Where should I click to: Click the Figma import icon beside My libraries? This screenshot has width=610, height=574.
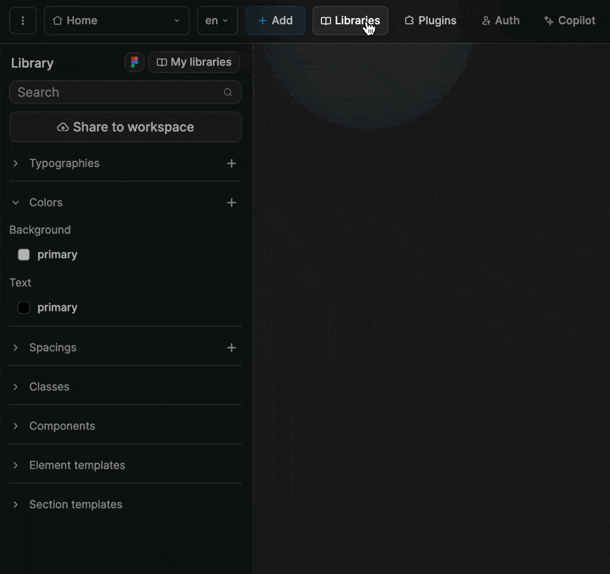point(134,62)
